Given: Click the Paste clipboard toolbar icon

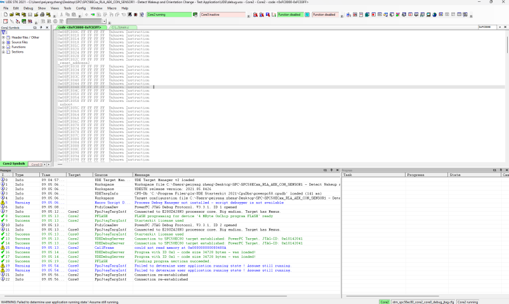Looking at the screenshot, I should (74, 15).
